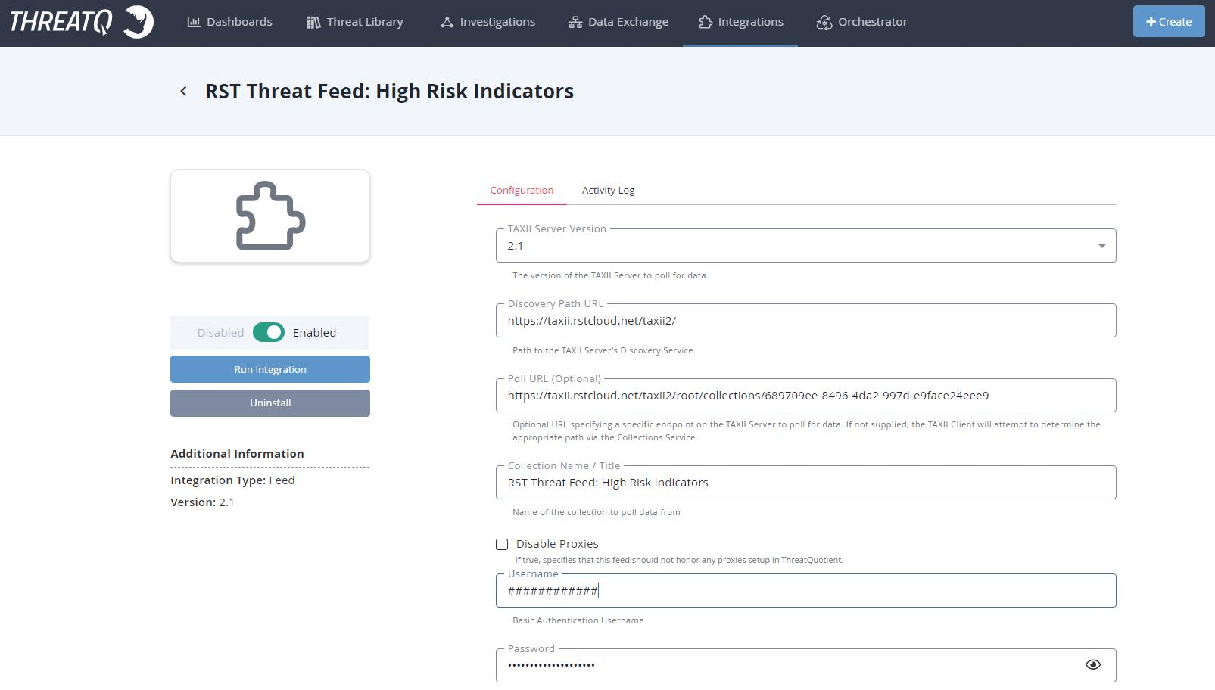Go back using the left chevron arrow
Screen dimensions: 1215x690
[x=183, y=92]
